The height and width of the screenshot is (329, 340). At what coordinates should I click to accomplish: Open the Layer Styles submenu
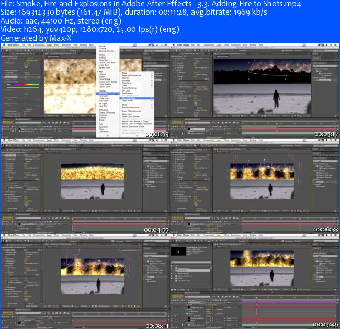tap(137, 100)
